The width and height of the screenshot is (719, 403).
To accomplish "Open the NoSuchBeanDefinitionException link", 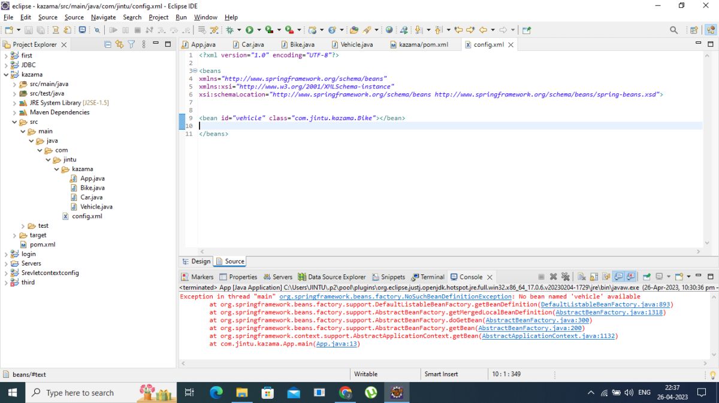I will pyautogui.click(x=395, y=297).
